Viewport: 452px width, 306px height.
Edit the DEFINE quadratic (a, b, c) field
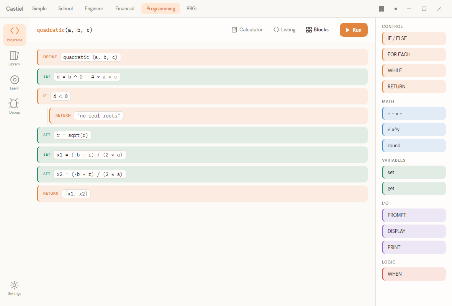(x=90, y=57)
